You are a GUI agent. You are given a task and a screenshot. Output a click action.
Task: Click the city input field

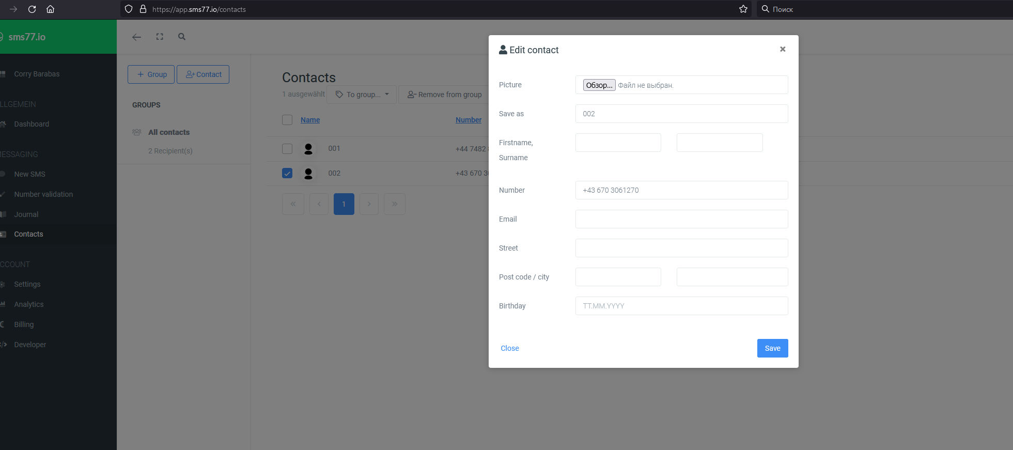(733, 277)
